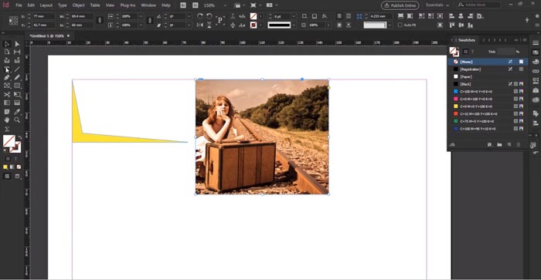Select the [Black] swatch row

pos(488,84)
